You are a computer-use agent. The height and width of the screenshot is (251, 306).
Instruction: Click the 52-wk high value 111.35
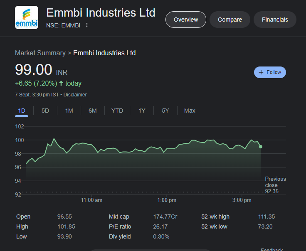click(267, 217)
